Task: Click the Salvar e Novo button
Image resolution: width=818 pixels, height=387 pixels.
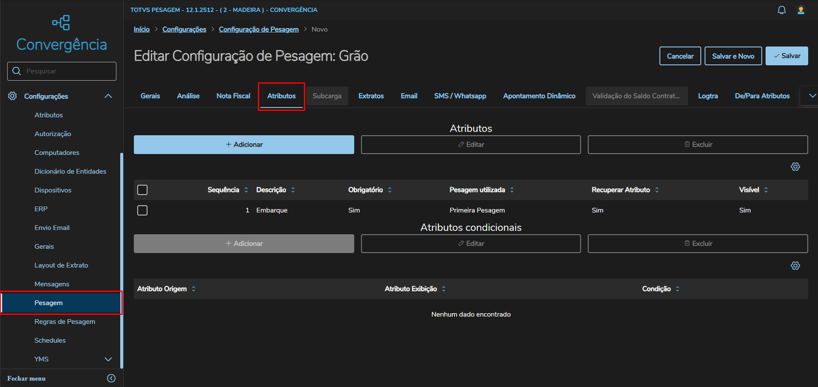Action: tap(733, 56)
